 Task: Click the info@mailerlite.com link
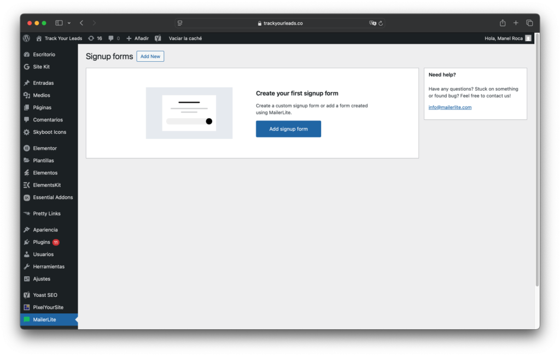click(450, 107)
